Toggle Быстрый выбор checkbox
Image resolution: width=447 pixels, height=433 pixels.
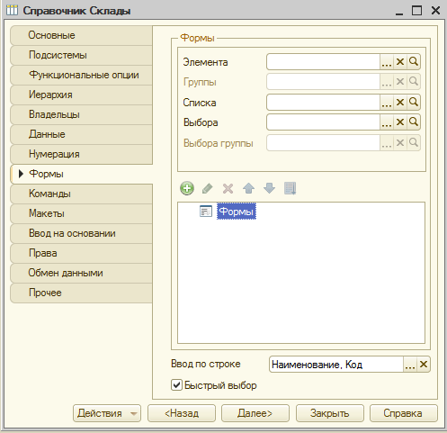tap(176, 385)
